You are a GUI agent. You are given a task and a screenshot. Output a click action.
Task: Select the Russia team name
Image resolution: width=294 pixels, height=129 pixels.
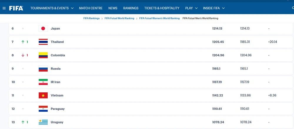[x=56, y=69]
